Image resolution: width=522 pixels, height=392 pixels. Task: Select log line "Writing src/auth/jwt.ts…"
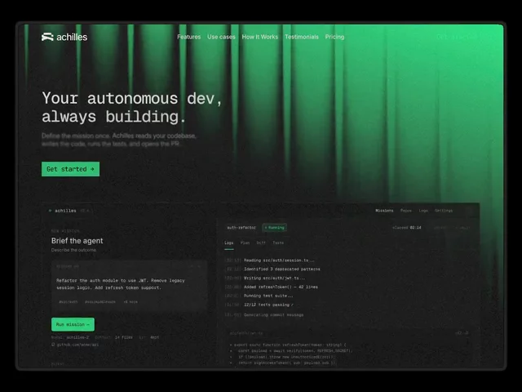coord(274,278)
